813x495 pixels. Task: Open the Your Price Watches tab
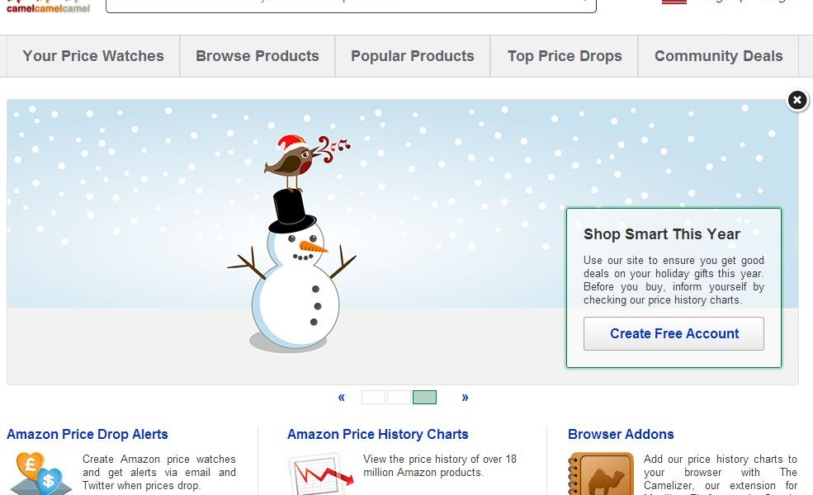pos(93,56)
